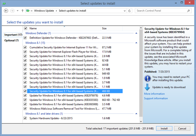Uncheck the 44 KB security update

[25, 65]
